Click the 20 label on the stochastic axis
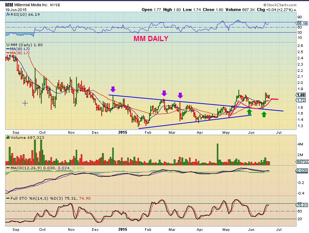The height and width of the screenshot is (233, 309). point(300,219)
